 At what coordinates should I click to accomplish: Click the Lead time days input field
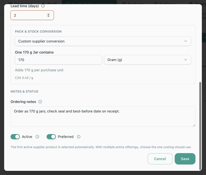[x=32, y=15]
